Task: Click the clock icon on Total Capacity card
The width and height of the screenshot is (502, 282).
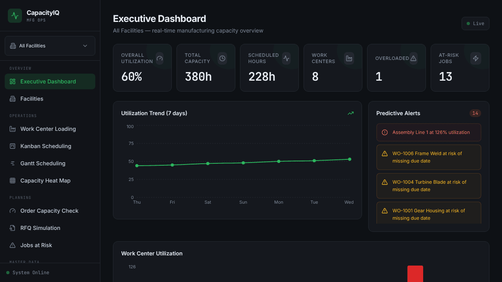Action: 222,58
